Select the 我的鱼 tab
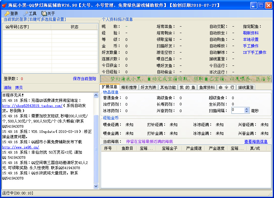 [188, 87]
